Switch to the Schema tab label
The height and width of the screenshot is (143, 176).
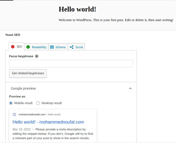(61, 47)
